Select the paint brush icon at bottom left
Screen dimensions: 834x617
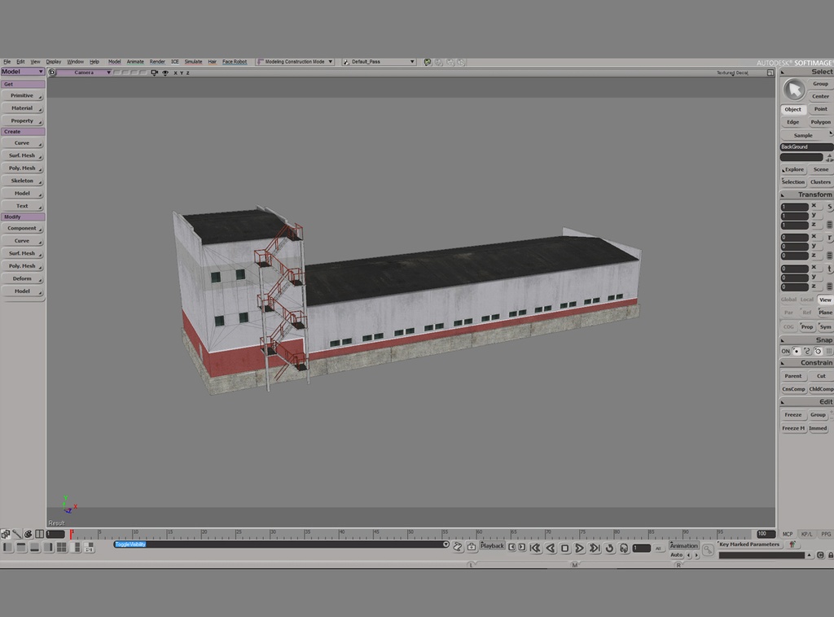17,534
